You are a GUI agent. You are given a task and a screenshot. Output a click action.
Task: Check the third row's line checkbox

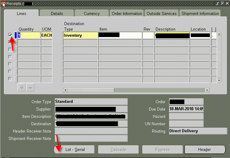10,50
